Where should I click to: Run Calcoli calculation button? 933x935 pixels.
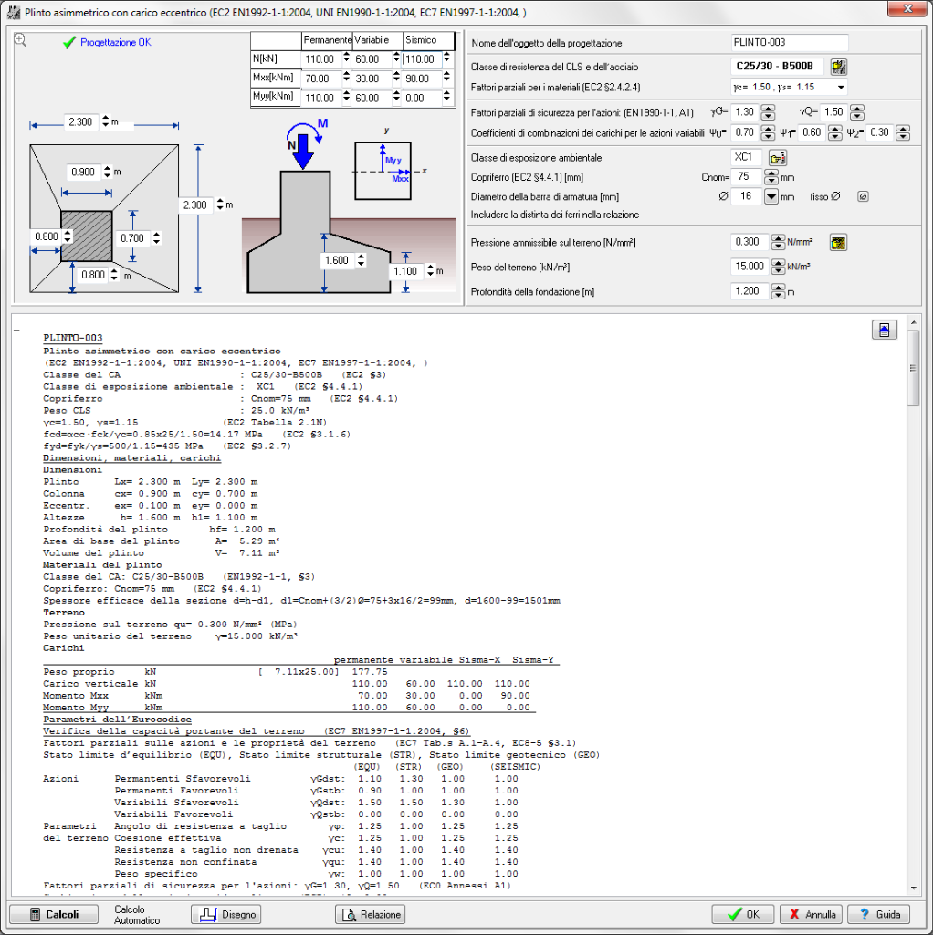54,914
